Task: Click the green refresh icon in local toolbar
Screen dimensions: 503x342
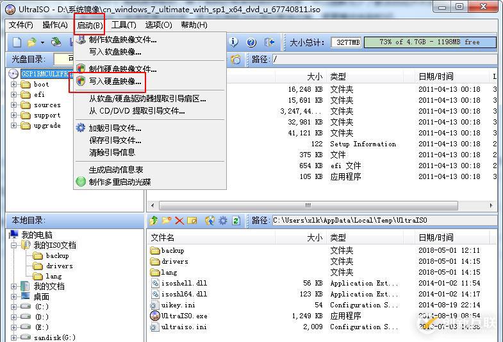Action: pos(236,220)
